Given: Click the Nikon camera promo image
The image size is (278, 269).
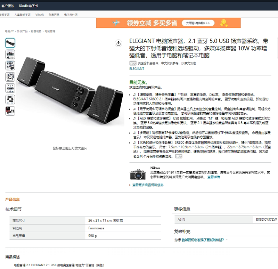Looking at the screenshot, I should (x=138, y=174).
